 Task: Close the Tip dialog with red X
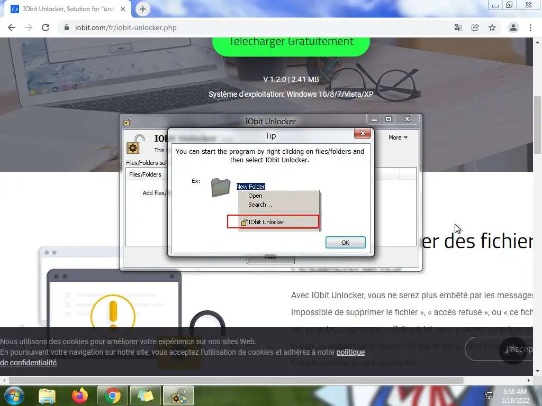tap(362, 133)
